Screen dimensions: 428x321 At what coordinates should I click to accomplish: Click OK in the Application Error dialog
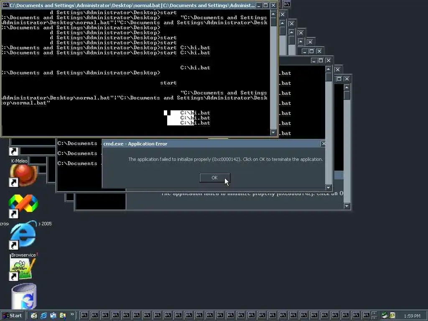pyautogui.click(x=215, y=178)
